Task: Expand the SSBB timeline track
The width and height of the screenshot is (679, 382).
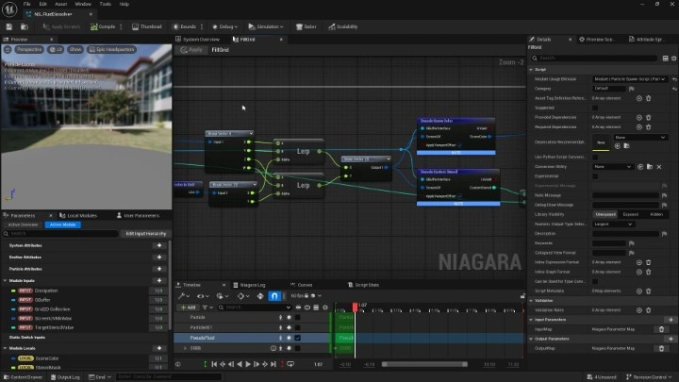Action: [183, 348]
